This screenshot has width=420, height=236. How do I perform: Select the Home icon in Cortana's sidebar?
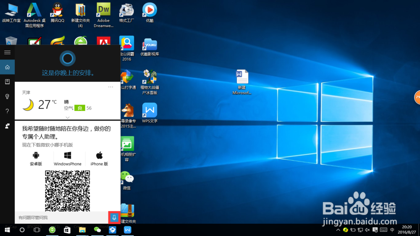click(x=7, y=67)
